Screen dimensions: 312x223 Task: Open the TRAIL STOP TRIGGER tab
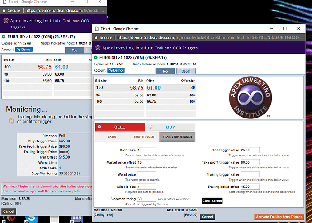pos(177,137)
